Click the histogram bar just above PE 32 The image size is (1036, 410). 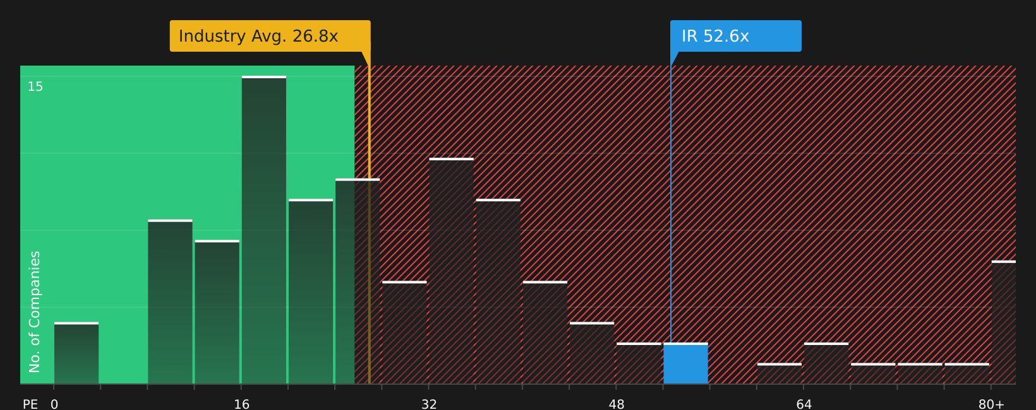[x=451, y=271]
